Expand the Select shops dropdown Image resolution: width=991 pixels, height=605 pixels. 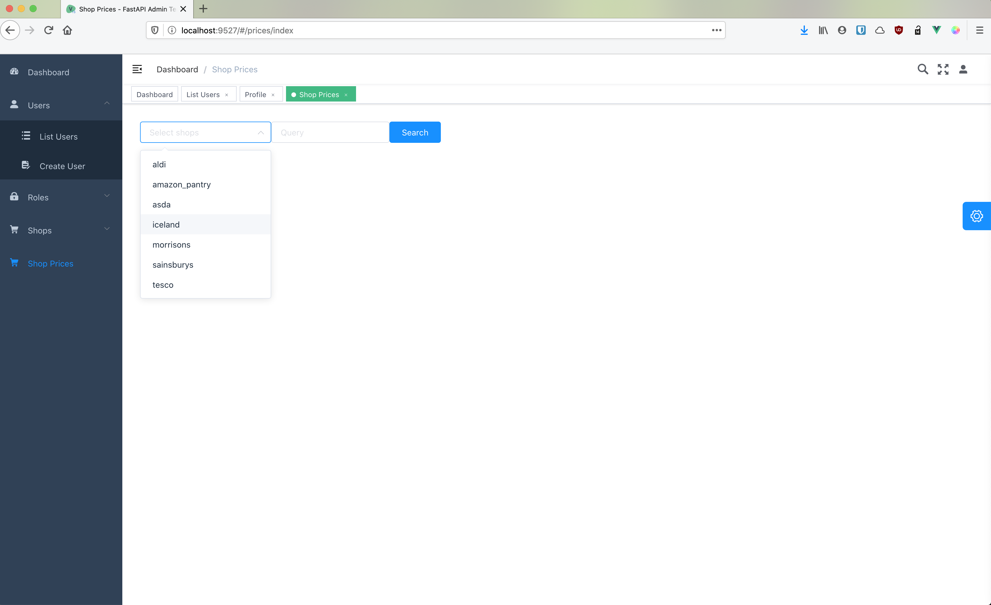(x=205, y=132)
